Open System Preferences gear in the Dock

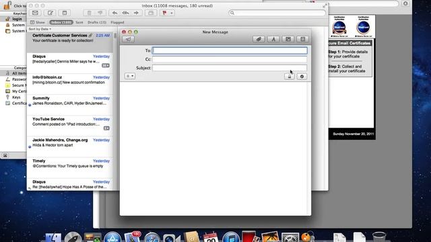click(x=290, y=237)
